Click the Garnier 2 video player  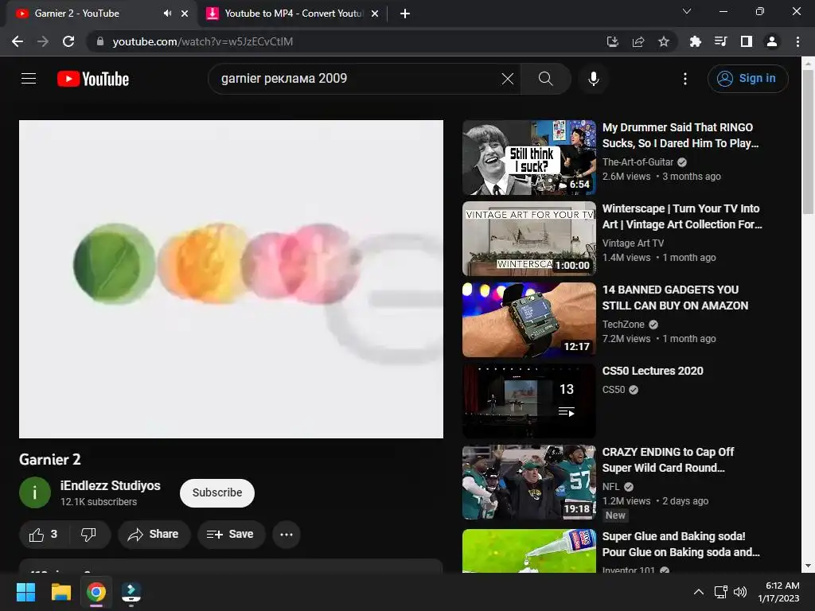click(x=232, y=279)
